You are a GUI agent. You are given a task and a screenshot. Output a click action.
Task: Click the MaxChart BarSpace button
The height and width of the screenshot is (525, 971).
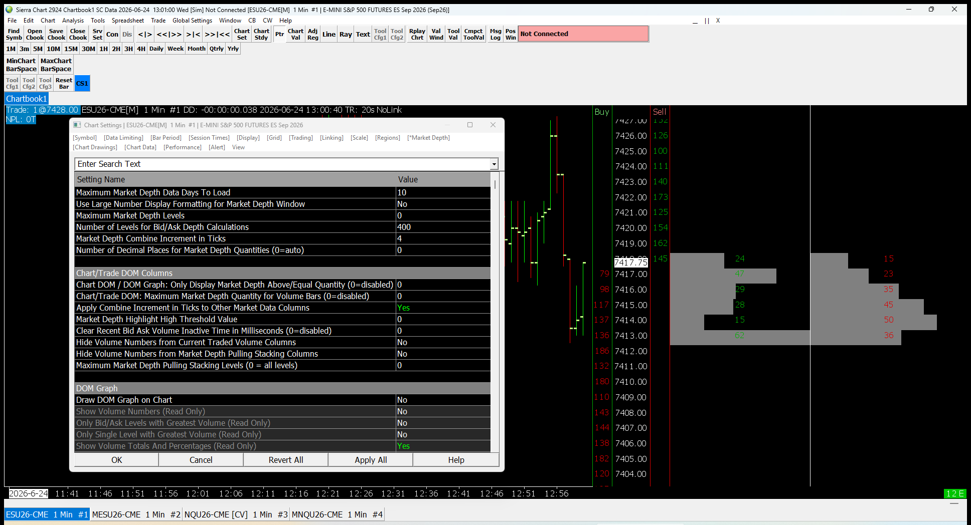click(56, 65)
